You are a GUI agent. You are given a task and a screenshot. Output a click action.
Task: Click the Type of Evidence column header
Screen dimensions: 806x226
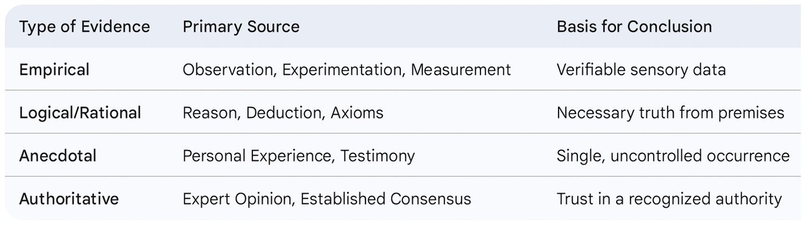coord(85,27)
